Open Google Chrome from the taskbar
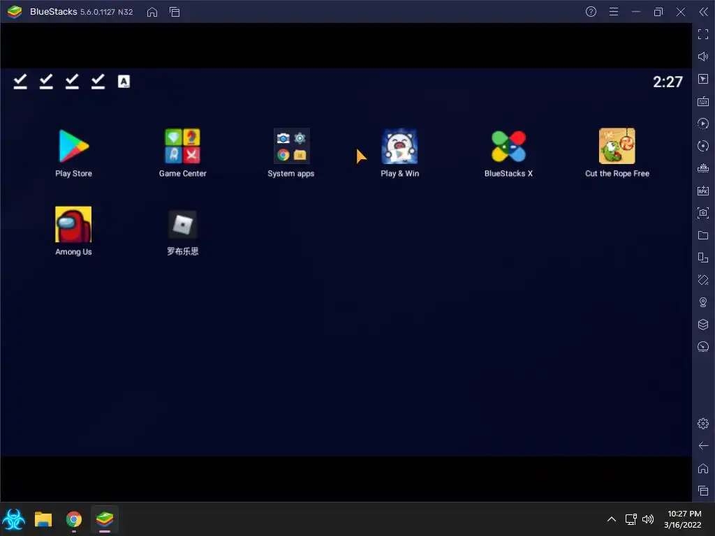Screen dimensions: 715x536 pos(74,519)
